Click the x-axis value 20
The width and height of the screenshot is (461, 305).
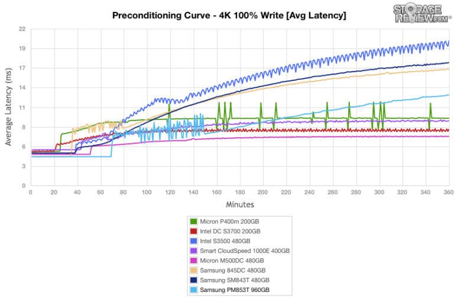pyautogui.click(x=54, y=192)
